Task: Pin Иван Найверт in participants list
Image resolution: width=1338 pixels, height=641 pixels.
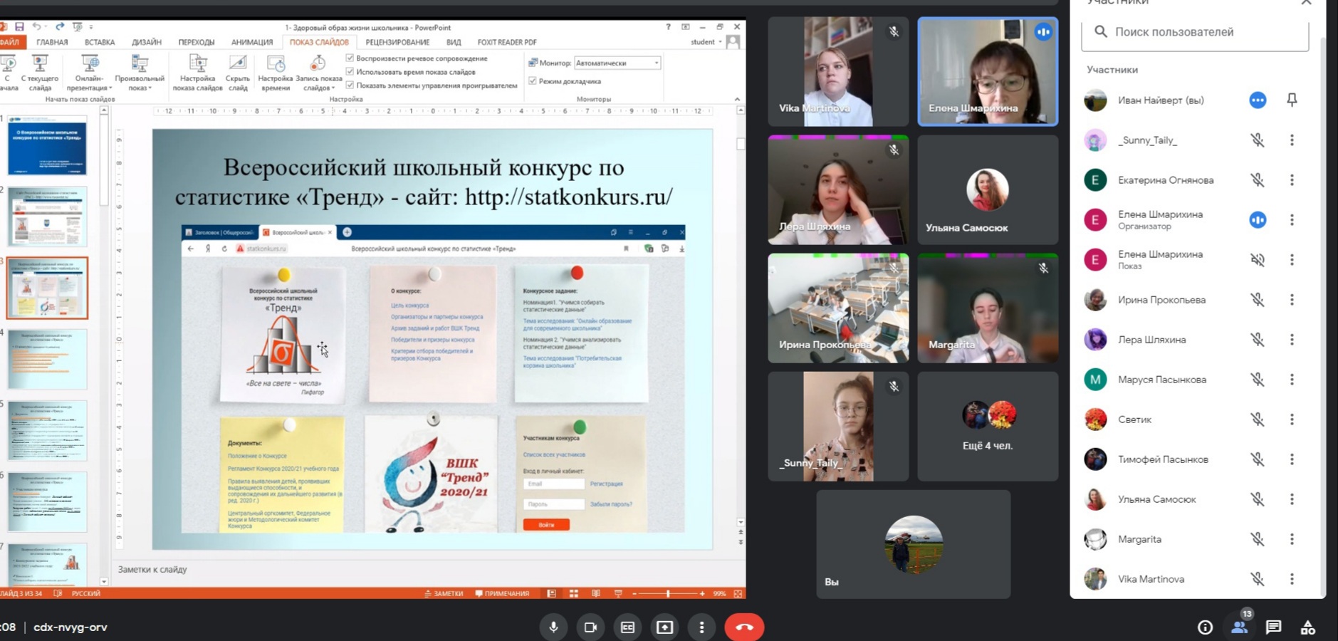Action: click(1292, 100)
